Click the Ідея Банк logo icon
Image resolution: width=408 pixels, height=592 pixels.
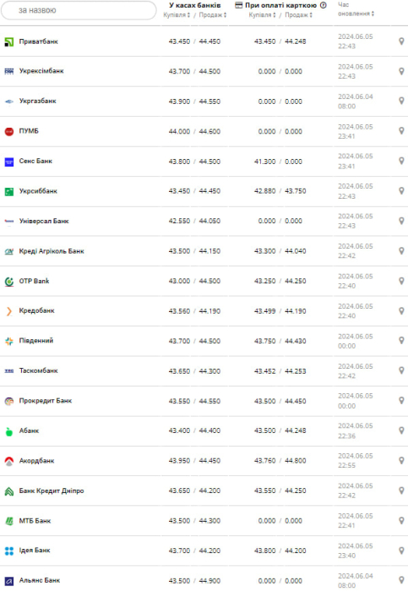9,551
